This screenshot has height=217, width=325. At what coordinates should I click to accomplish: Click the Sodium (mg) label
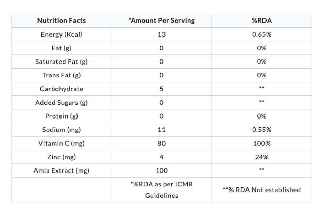(62, 129)
